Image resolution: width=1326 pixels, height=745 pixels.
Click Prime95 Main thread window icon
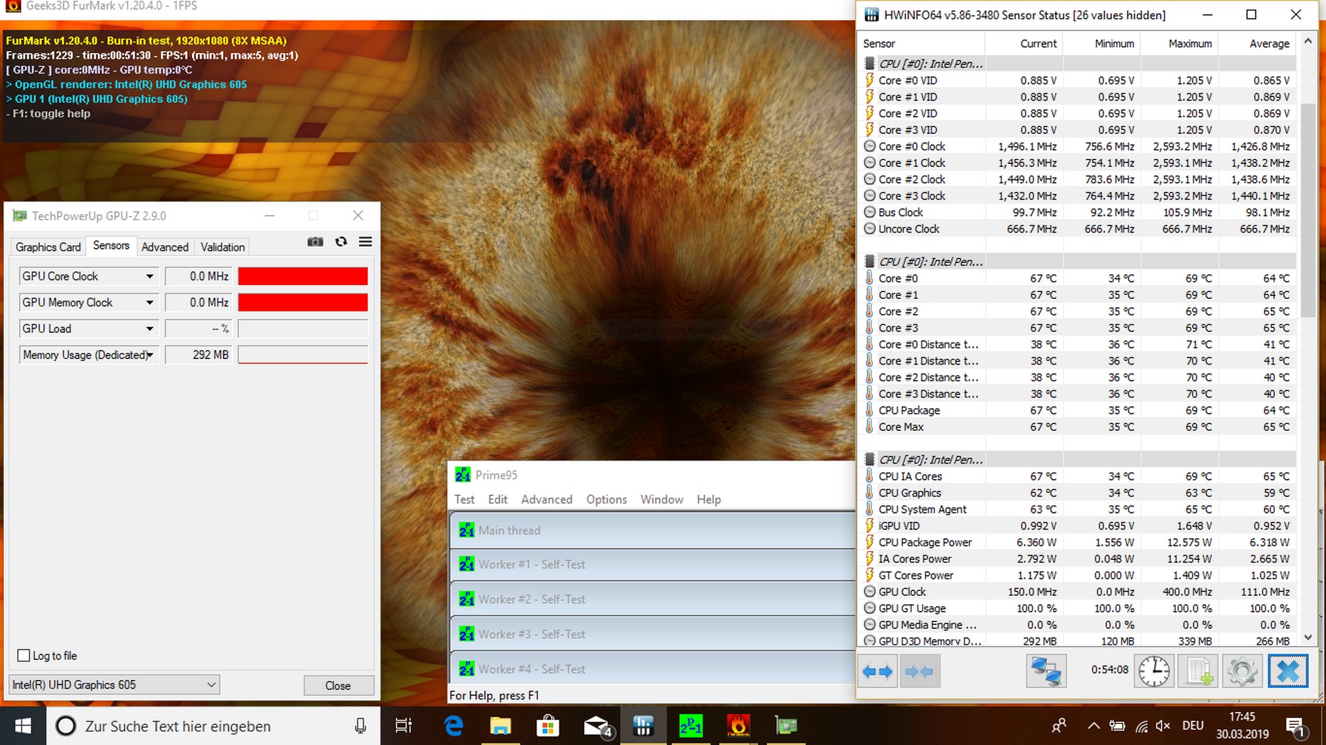tap(466, 530)
